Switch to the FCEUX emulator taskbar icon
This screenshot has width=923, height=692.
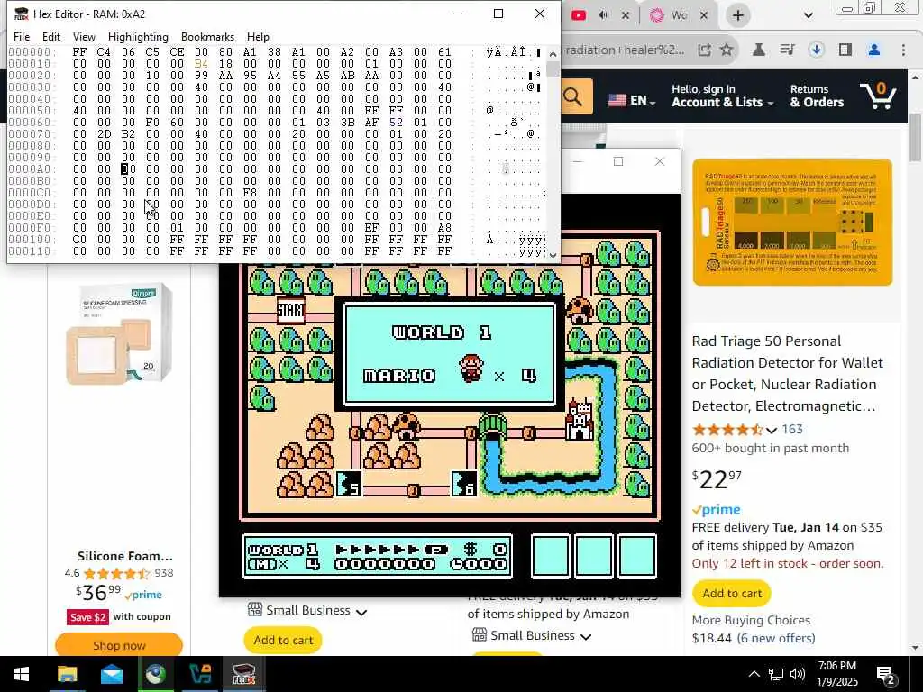click(x=243, y=674)
